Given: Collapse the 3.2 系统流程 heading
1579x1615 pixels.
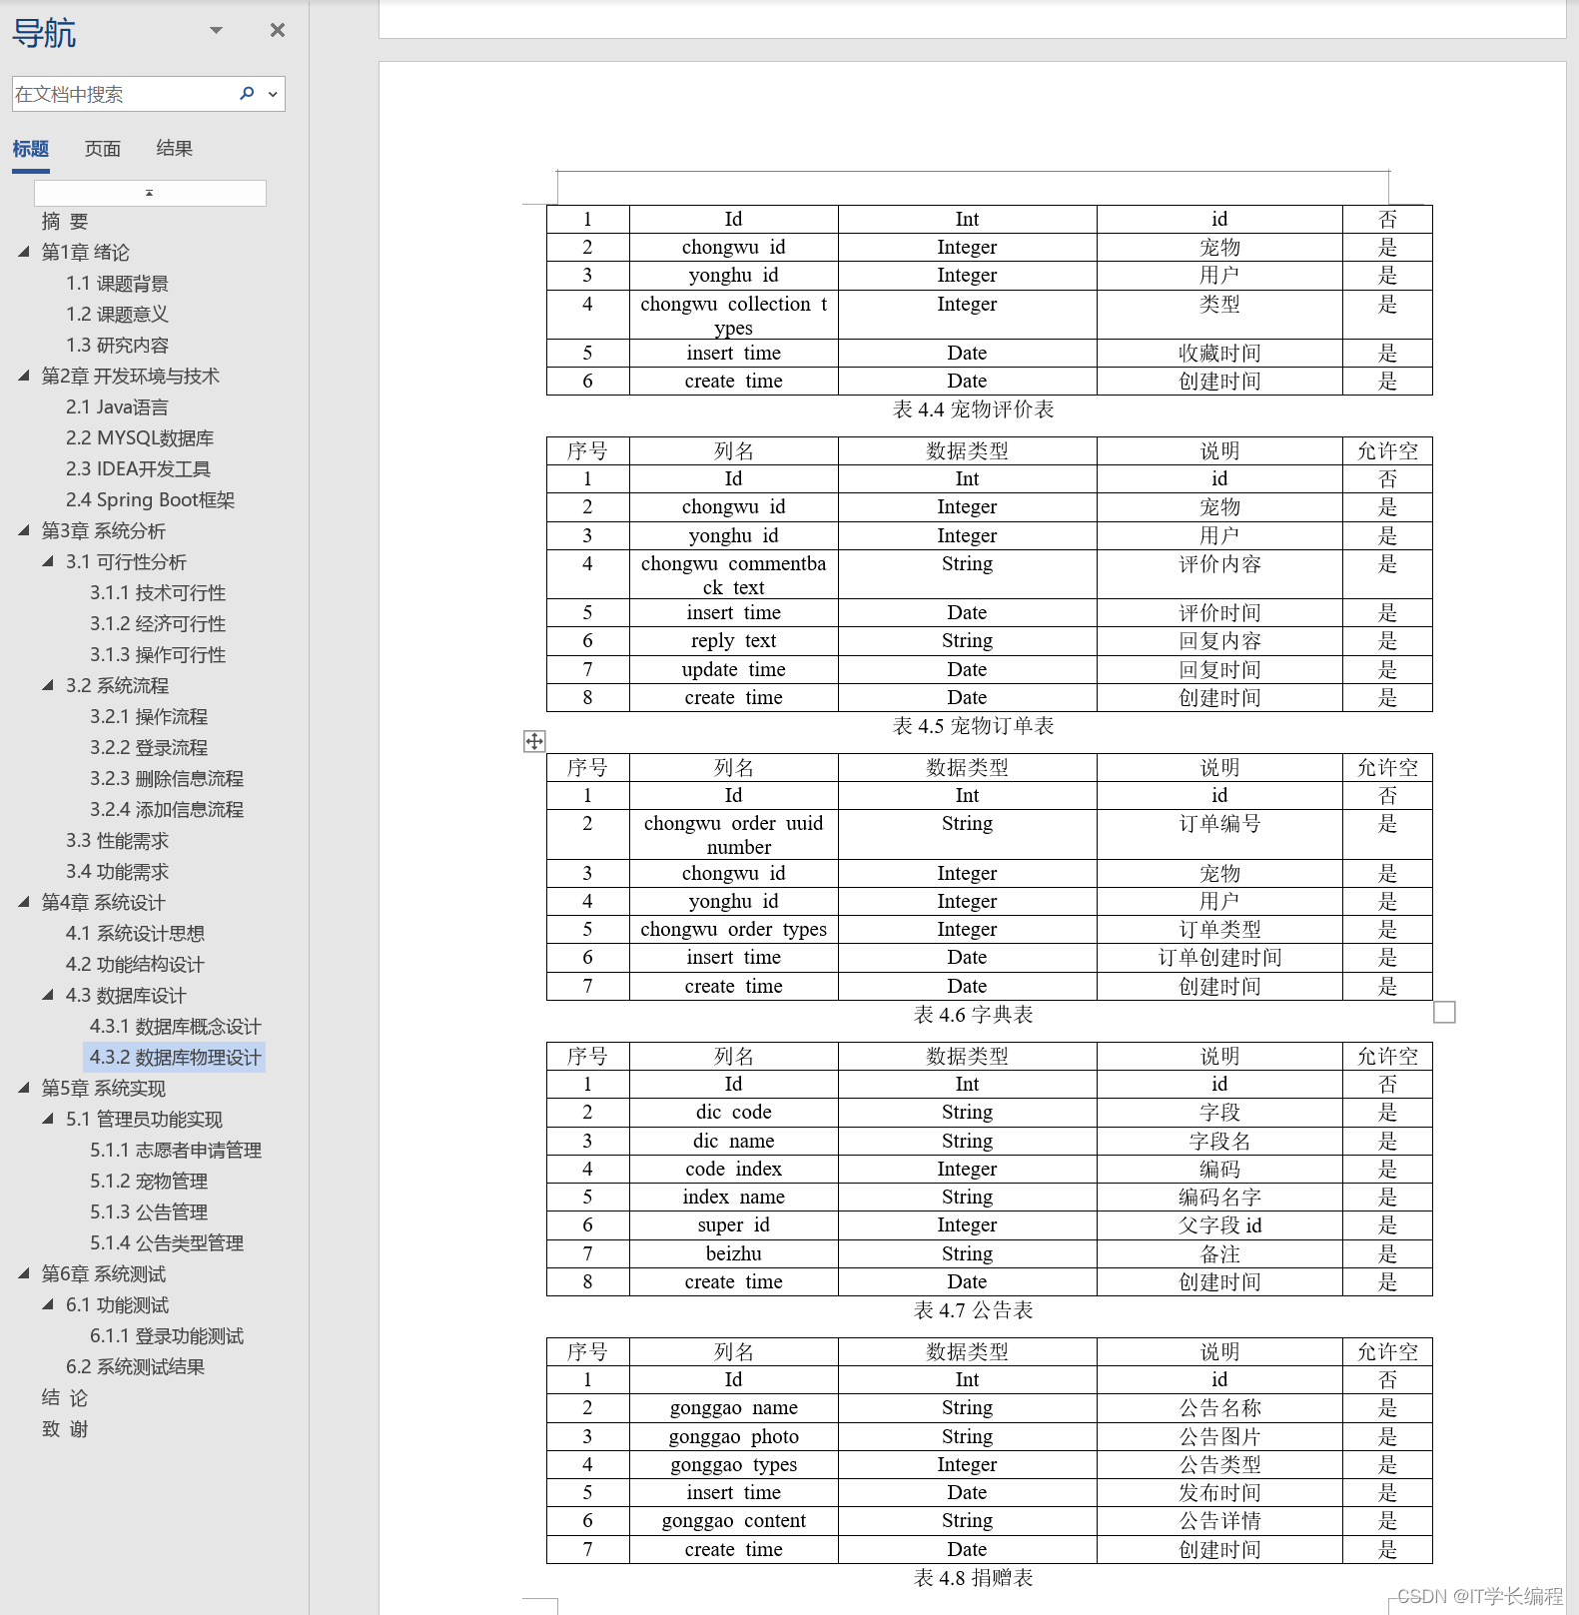Looking at the screenshot, I should 47,685.
